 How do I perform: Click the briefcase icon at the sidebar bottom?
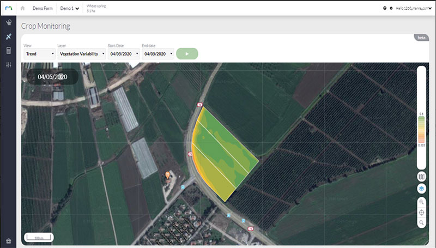(x=8, y=240)
